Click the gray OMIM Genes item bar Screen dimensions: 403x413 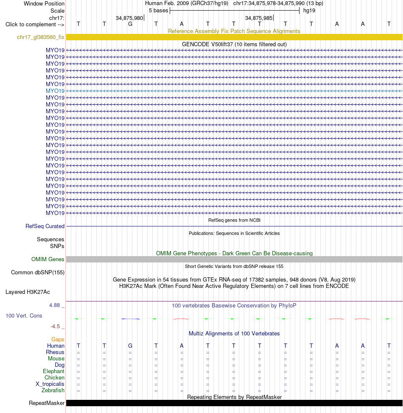234,259
